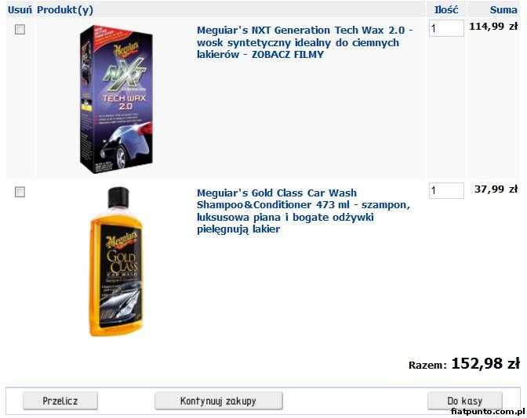Viewport: 527px width, 418px height.
Task: Click the NXT Tech Wax product image
Action: pos(116,99)
